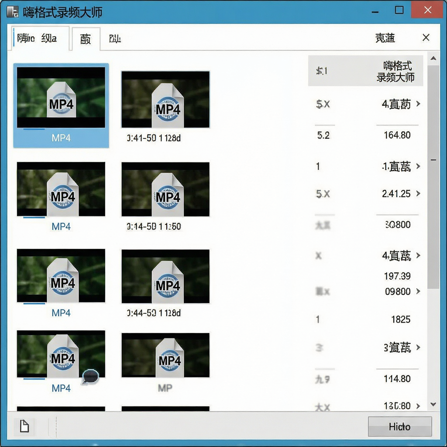447x447 pixels.
Task: Click the value 30800
Action: point(398,225)
